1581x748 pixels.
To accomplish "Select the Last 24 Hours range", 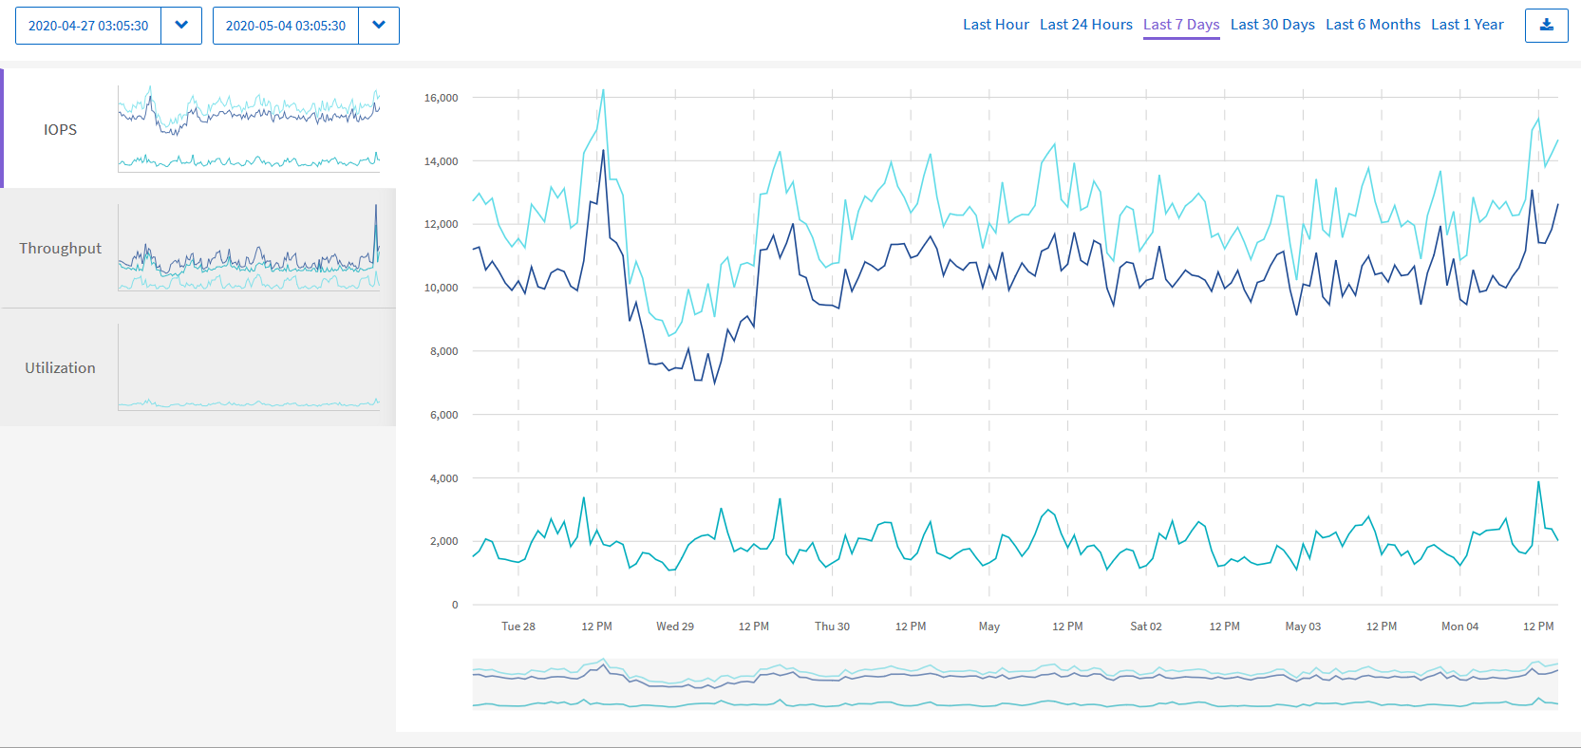I will pyautogui.click(x=1085, y=25).
